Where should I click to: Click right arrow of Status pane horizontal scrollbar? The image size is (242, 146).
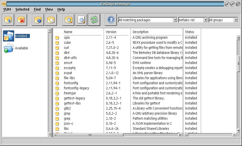(234, 135)
